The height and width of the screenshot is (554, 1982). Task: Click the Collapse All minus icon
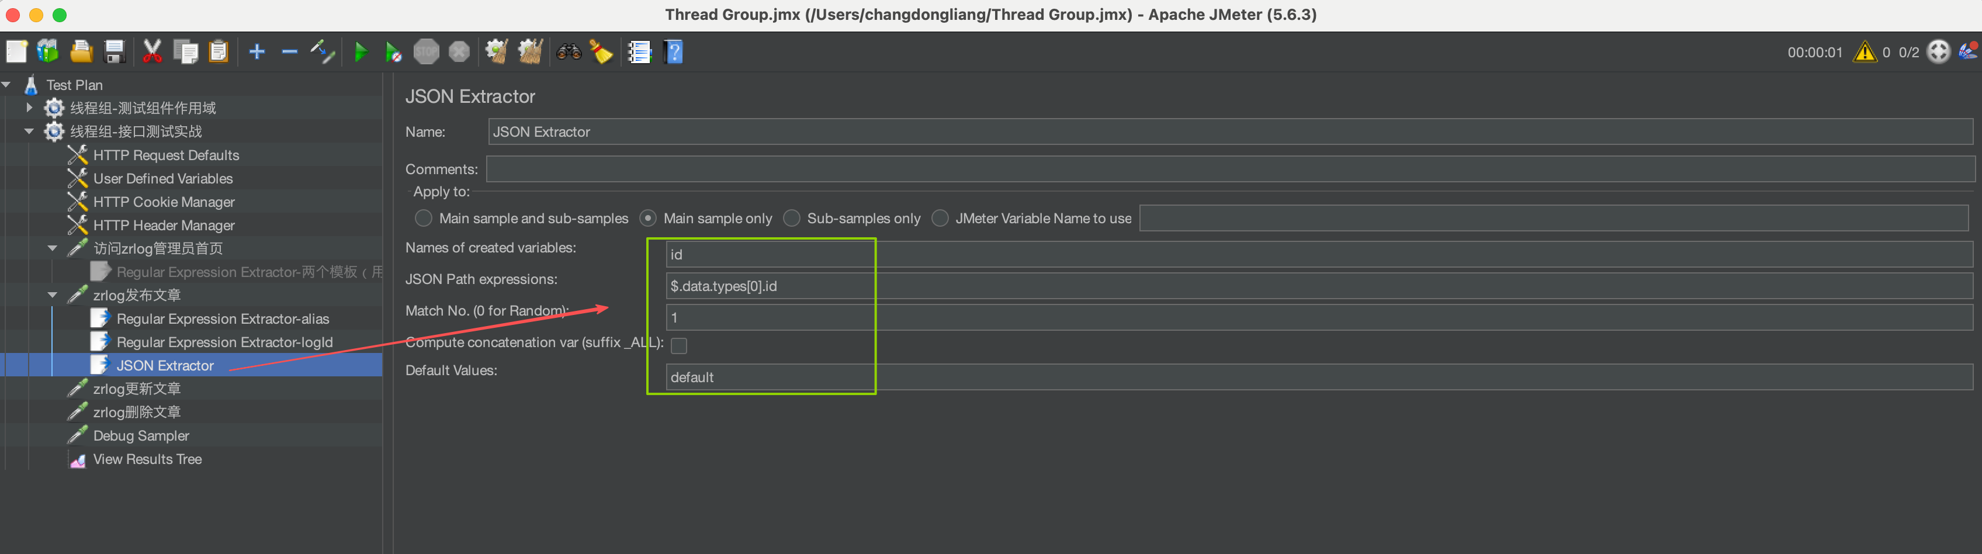(x=289, y=53)
